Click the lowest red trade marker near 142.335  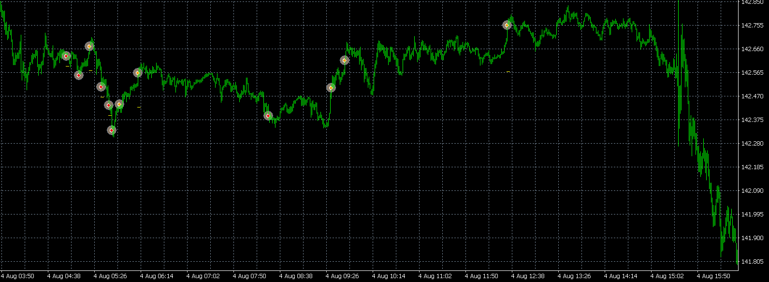pos(112,130)
